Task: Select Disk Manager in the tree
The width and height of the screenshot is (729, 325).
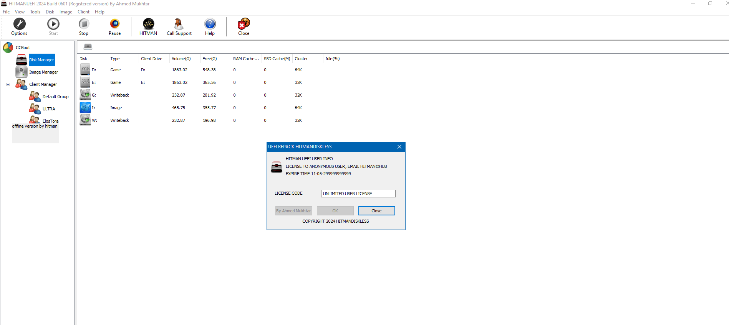Action: 42,60
